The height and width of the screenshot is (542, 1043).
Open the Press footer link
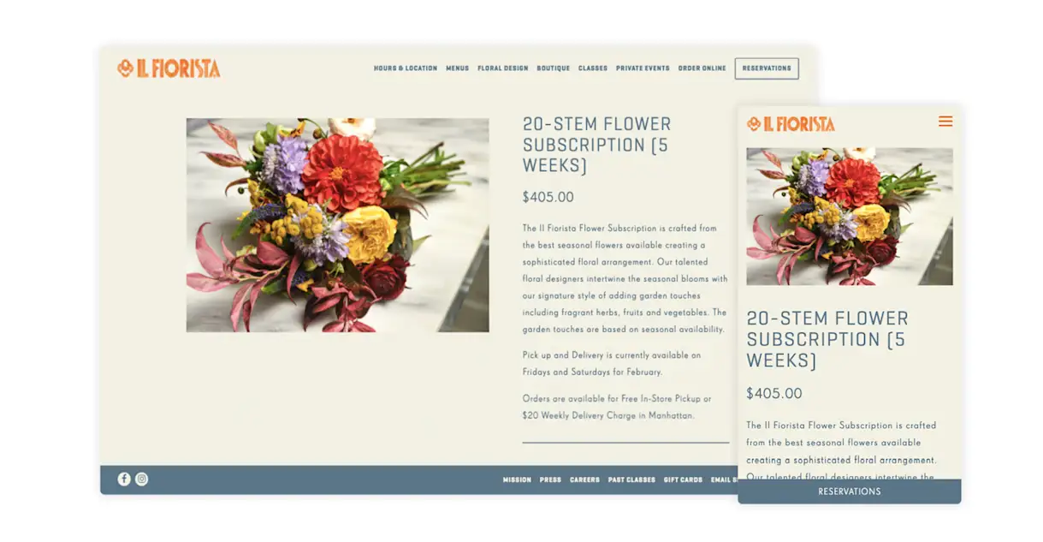[x=551, y=480]
